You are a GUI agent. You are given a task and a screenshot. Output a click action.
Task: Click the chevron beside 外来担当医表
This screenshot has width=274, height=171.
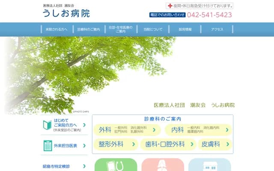pyautogui.click(x=84, y=146)
